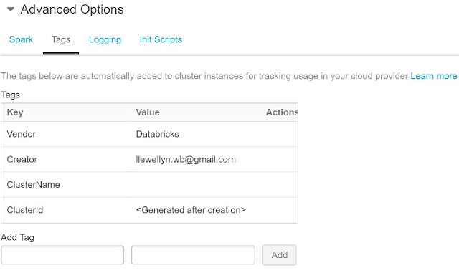459x273 pixels.
Task: Open the Logging tab
Action: point(105,39)
